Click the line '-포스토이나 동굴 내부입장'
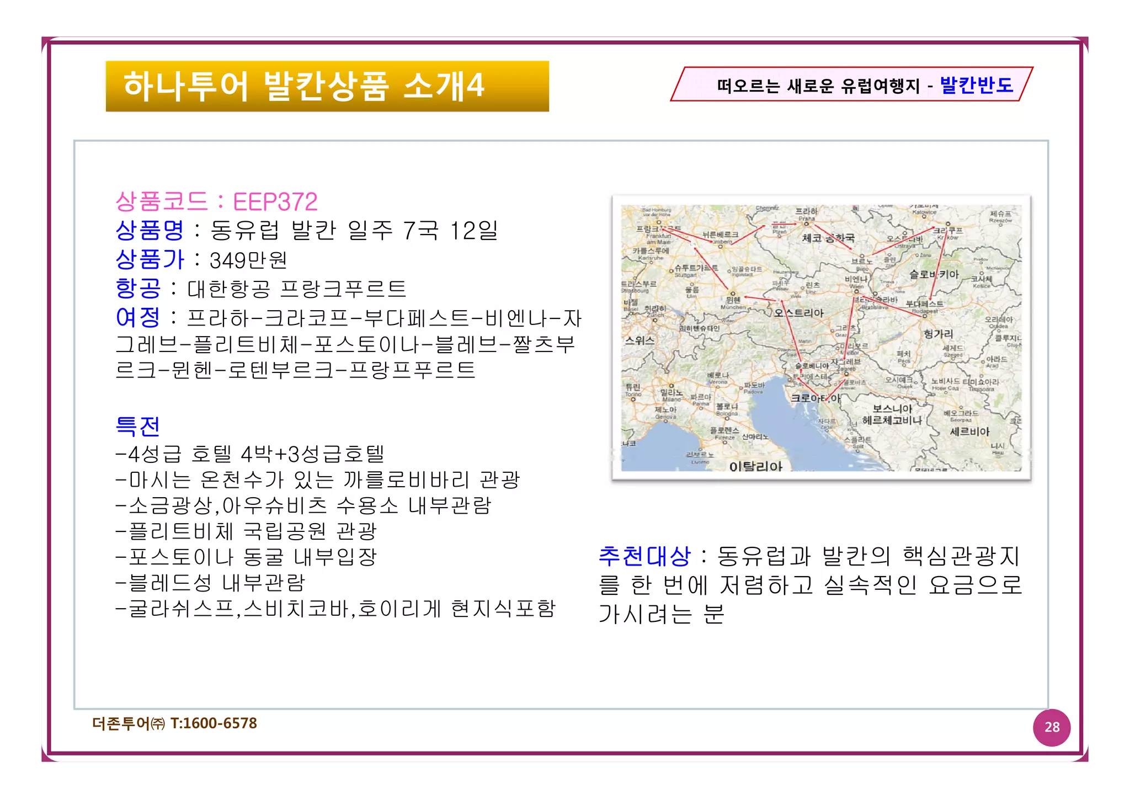1130x799 pixels. [246, 557]
